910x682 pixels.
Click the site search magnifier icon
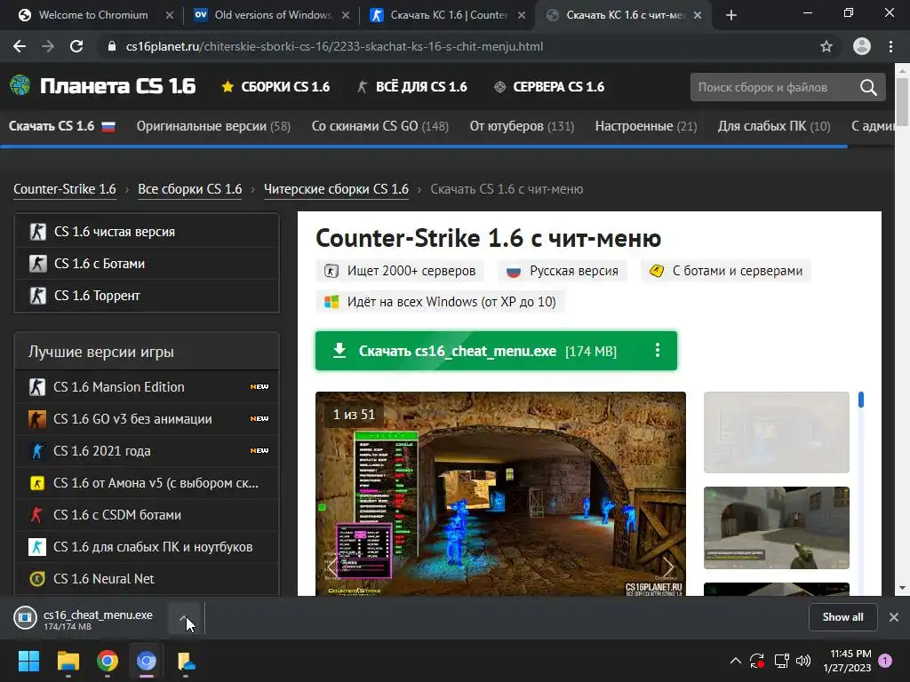[x=868, y=88]
